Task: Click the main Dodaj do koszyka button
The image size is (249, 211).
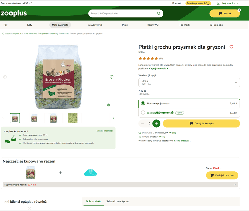Action: tap(201, 124)
